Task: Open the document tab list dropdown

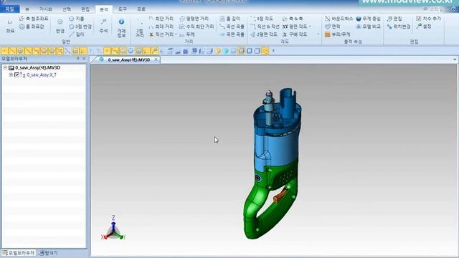Action: coord(455,59)
